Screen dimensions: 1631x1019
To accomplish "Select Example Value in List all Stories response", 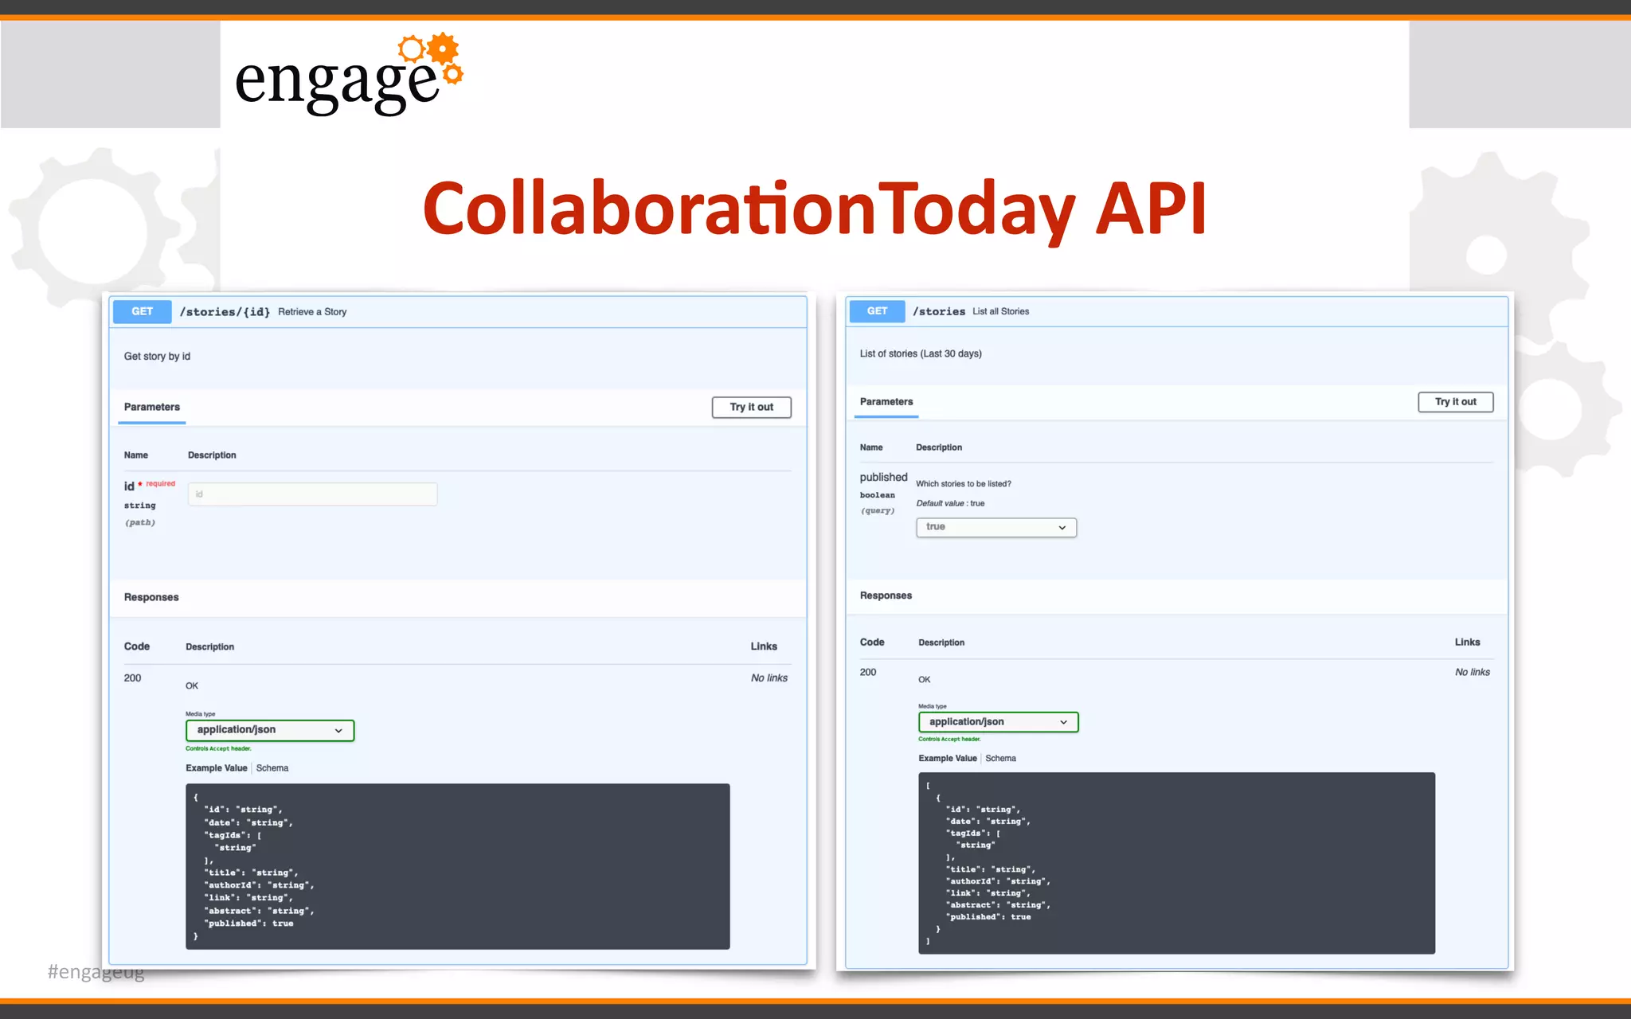I will [948, 759].
